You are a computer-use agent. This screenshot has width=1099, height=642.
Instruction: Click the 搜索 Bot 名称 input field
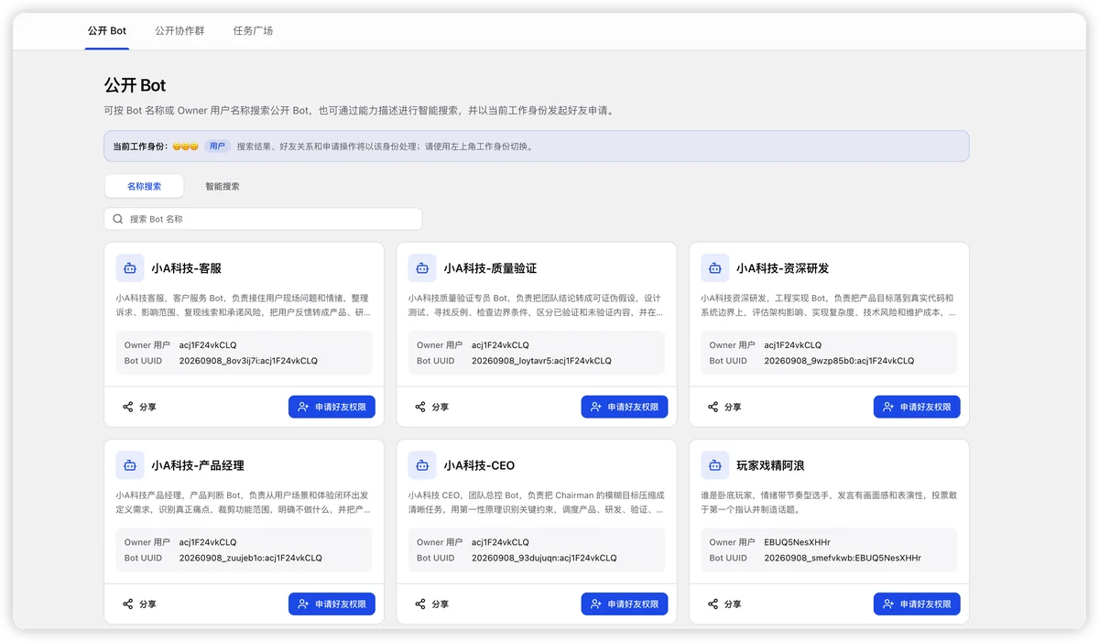click(x=263, y=219)
